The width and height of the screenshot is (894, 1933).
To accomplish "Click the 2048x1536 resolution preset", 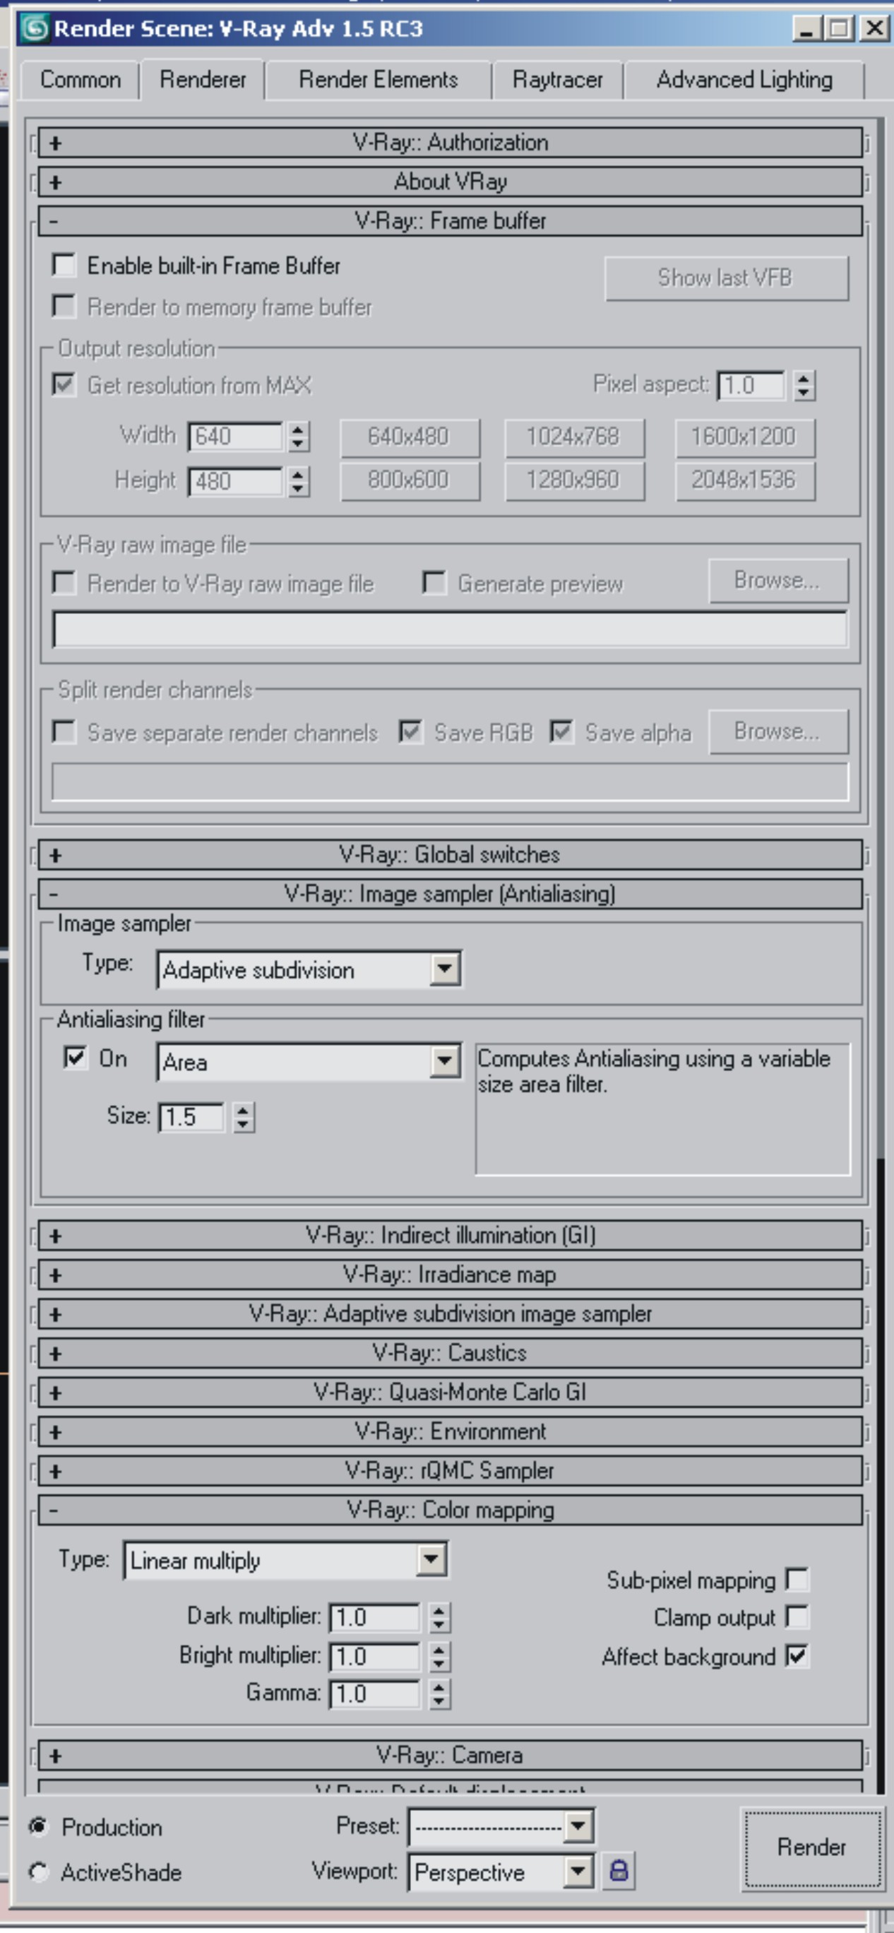I will [745, 480].
